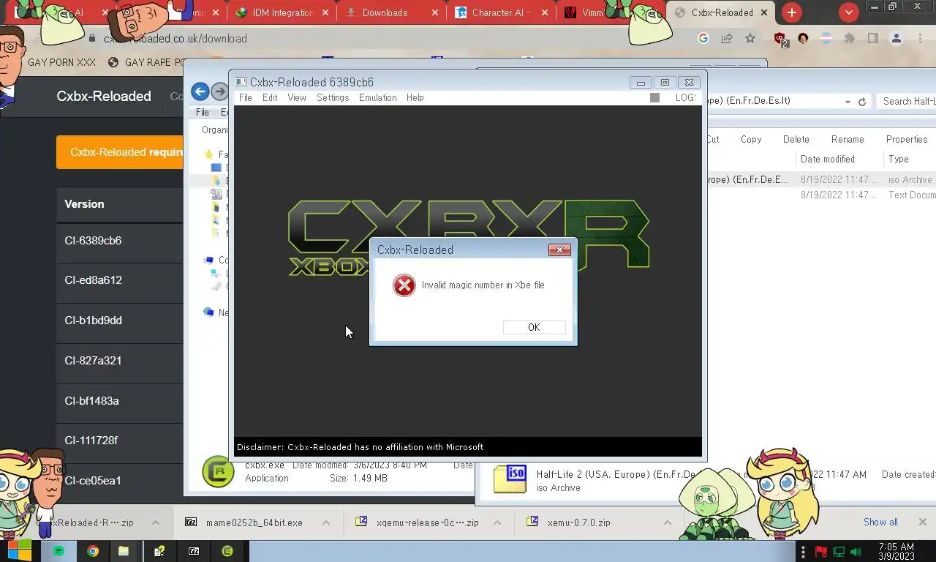Click Delete in the Explorer toolbar
This screenshot has height=562, width=936.
pos(796,139)
